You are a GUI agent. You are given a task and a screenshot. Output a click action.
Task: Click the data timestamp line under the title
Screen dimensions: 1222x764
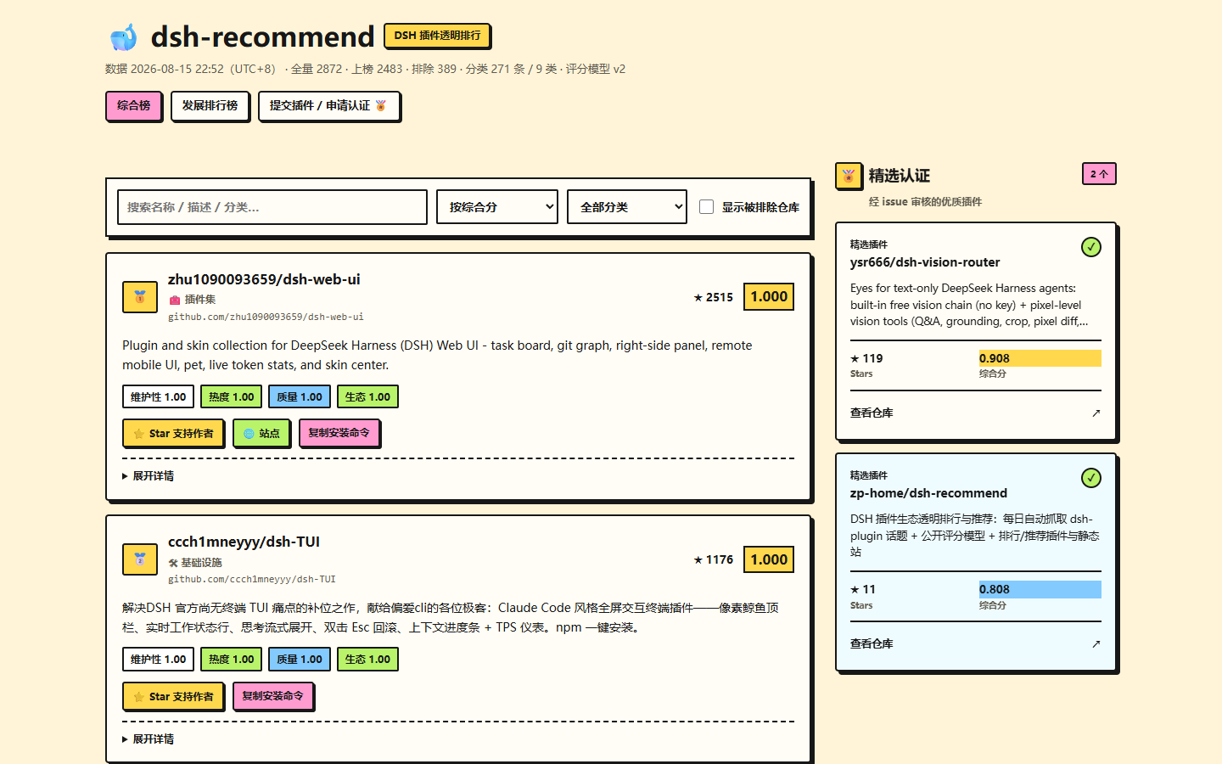click(365, 69)
